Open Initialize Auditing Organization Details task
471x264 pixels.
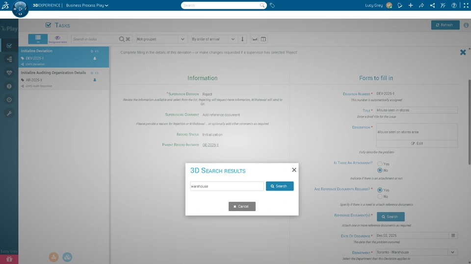[x=64, y=79]
